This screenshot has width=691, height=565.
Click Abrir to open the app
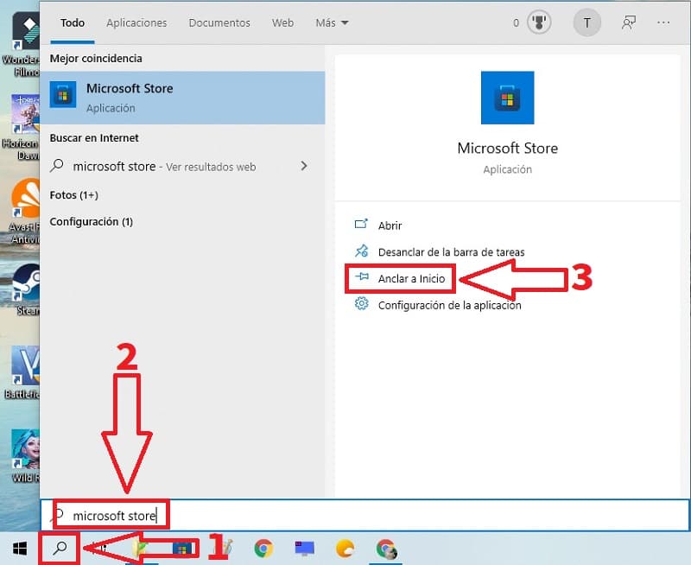(x=390, y=225)
